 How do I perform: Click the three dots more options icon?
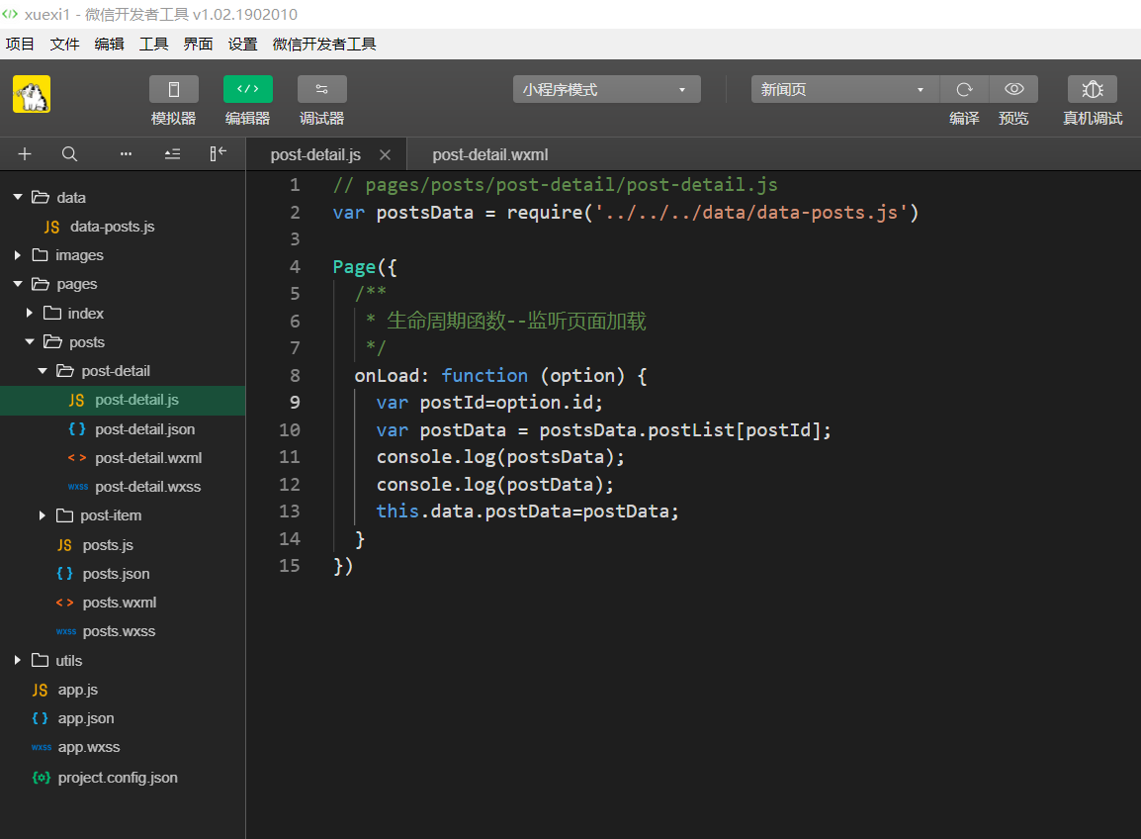click(x=126, y=153)
